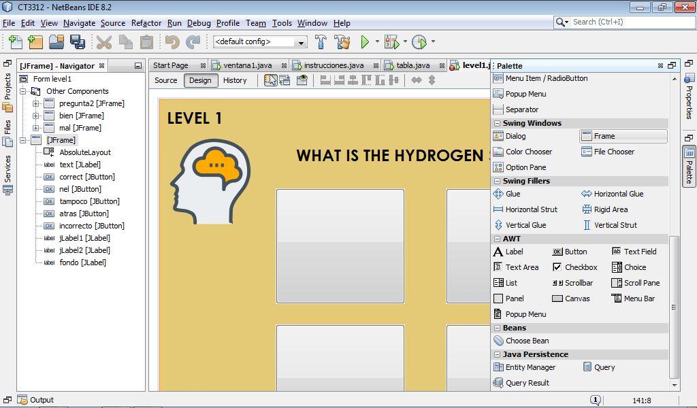
Task: Click the Debug Project icon
Action: [x=392, y=41]
